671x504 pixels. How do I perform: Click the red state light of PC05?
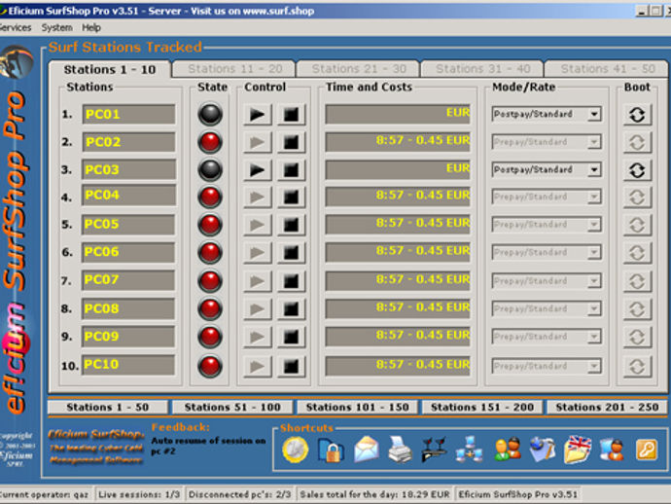point(210,225)
